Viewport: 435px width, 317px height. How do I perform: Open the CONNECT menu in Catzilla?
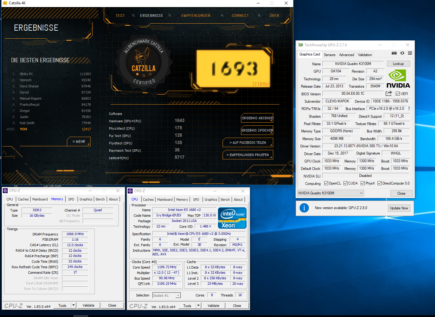coord(240,16)
